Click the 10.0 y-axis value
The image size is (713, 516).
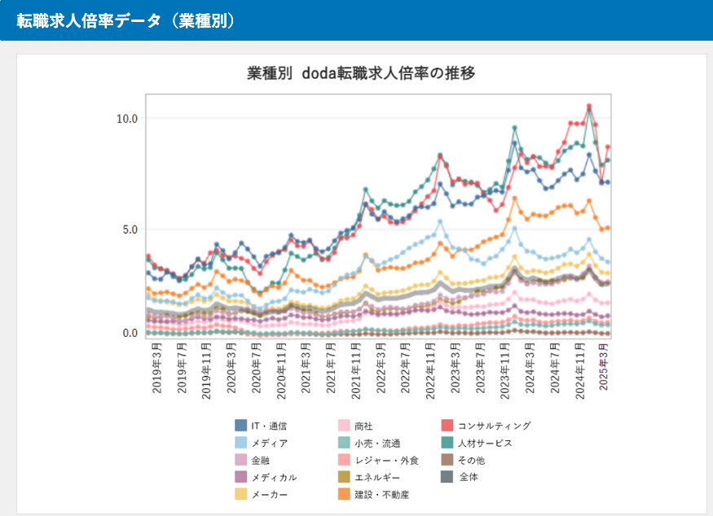pyautogui.click(x=127, y=119)
